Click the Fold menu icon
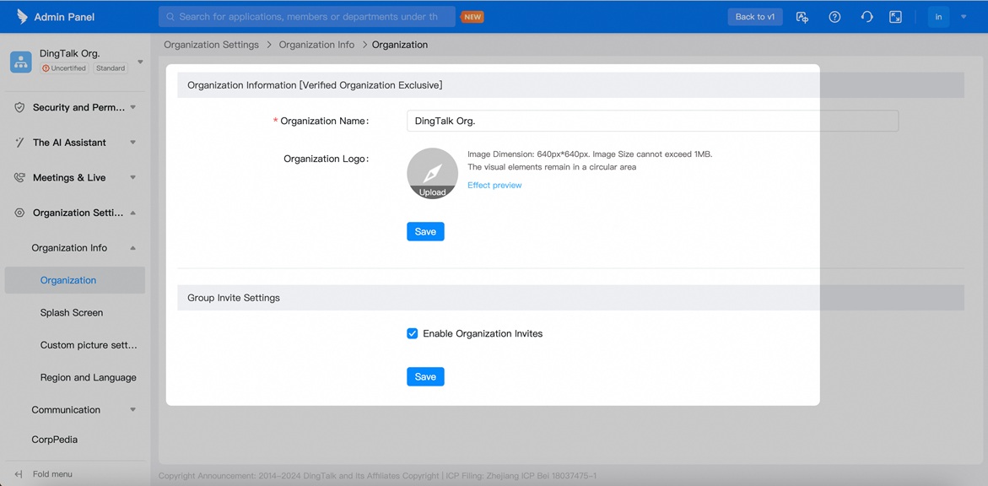This screenshot has height=486, width=988. point(19,474)
